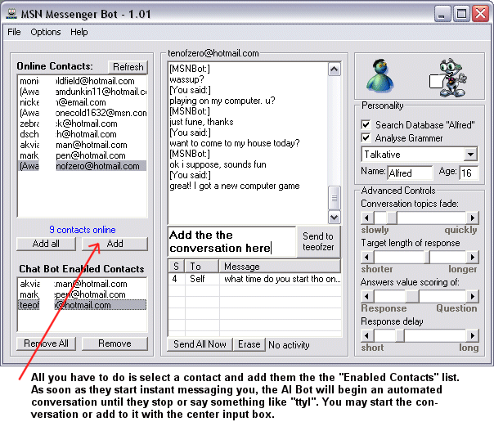Select online contact starting with dsch

tap(83, 134)
